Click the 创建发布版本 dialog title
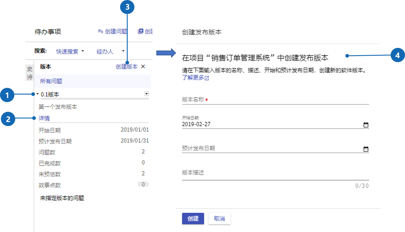Viewport: 405px width, 232px height. [x=202, y=32]
